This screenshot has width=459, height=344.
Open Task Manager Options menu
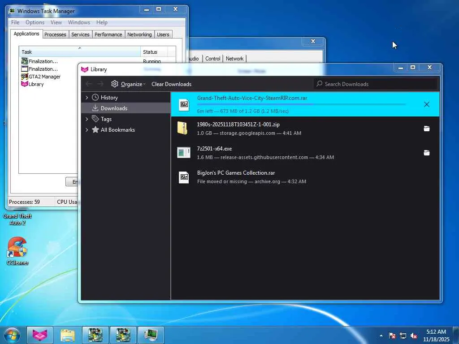tap(35, 22)
